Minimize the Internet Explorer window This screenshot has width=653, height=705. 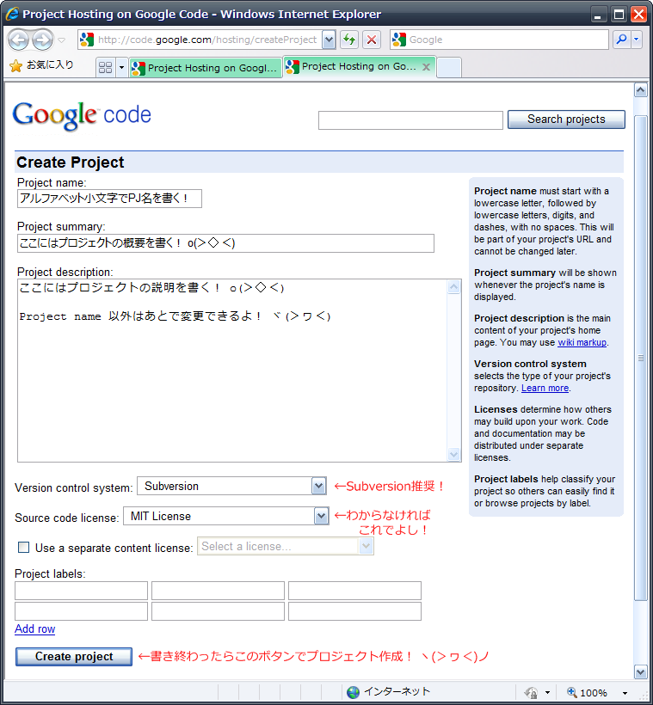(598, 15)
